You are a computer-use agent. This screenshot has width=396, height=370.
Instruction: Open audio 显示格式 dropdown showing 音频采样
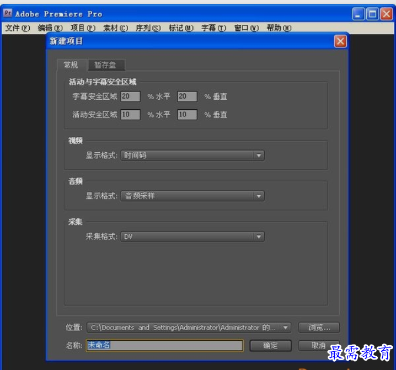[x=192, y=196]
